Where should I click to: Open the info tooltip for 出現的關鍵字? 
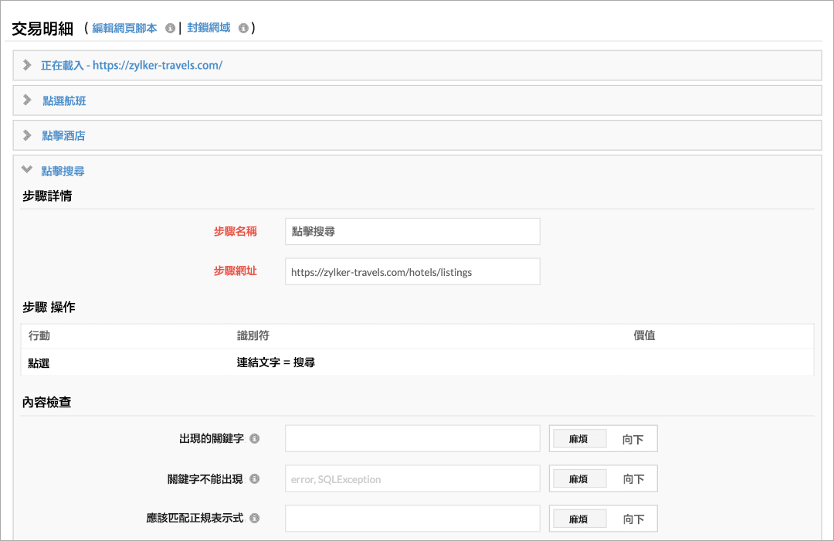256,438
